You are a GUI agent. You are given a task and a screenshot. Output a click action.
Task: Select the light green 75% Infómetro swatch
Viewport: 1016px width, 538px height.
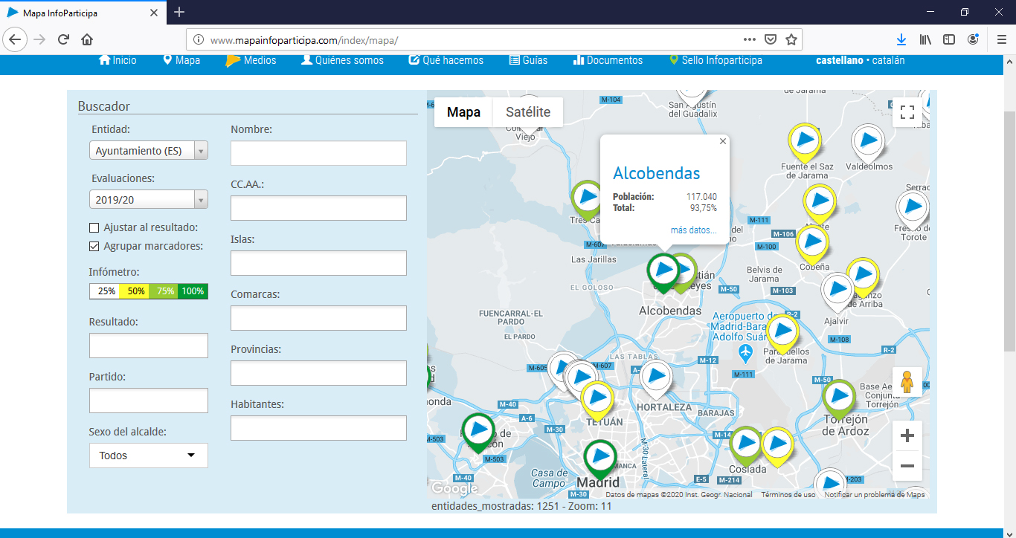click(164, 291)
